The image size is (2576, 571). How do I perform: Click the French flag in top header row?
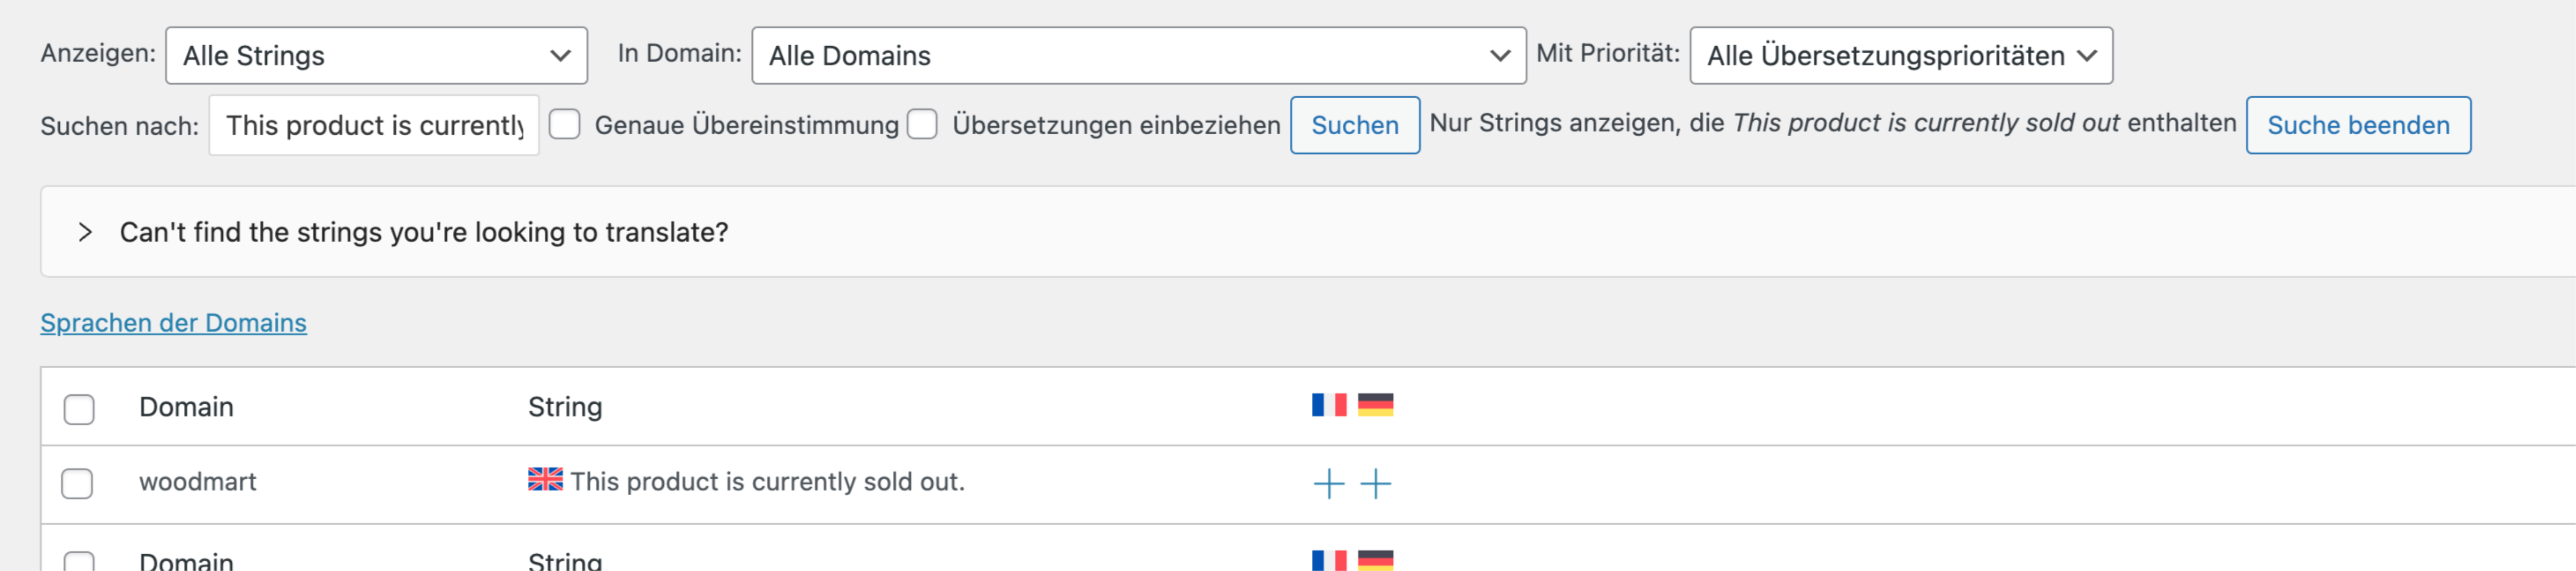[1329, 405]
